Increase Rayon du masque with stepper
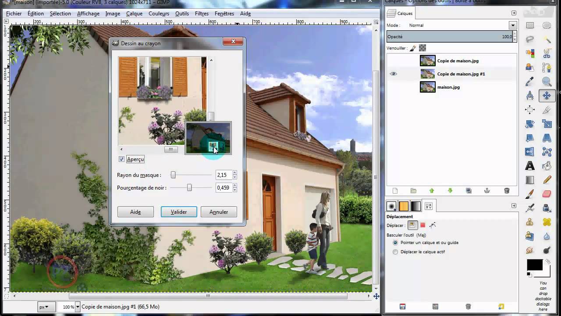The width and height of the screenshot is (561, 316). tap(235, 173)
